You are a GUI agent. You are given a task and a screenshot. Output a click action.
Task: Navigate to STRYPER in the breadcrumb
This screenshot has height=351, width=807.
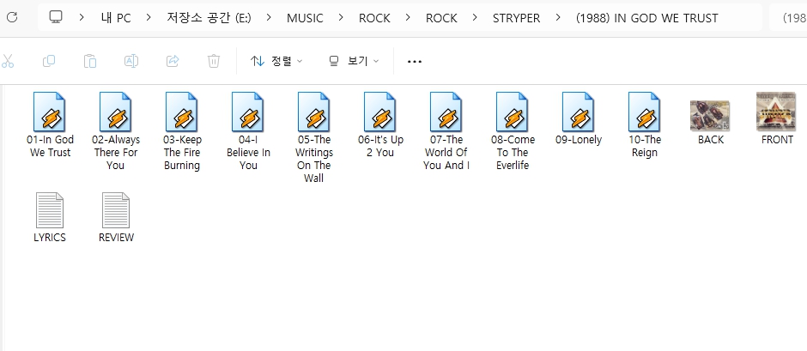tap(516, 18)
